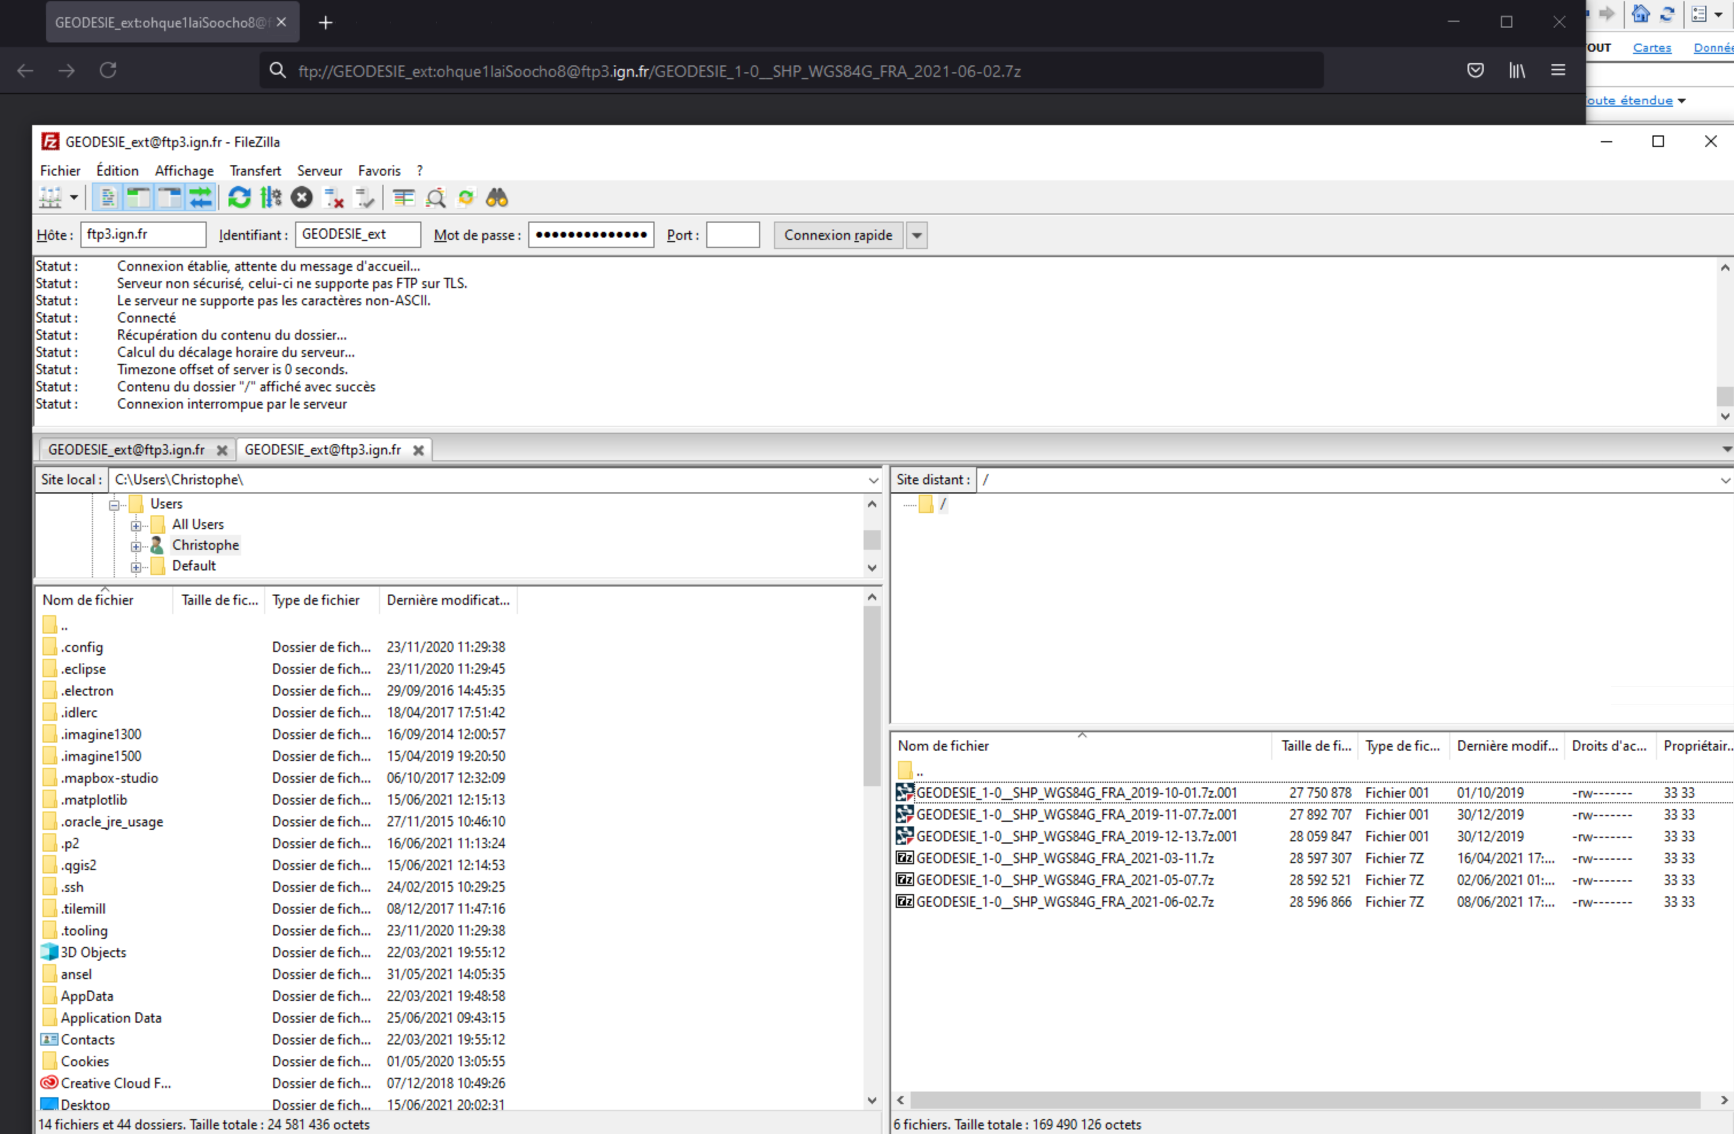Screen dimensions: 1734x1134
Task: Toggle transfer queue display
Action: [x=200, y=197]
